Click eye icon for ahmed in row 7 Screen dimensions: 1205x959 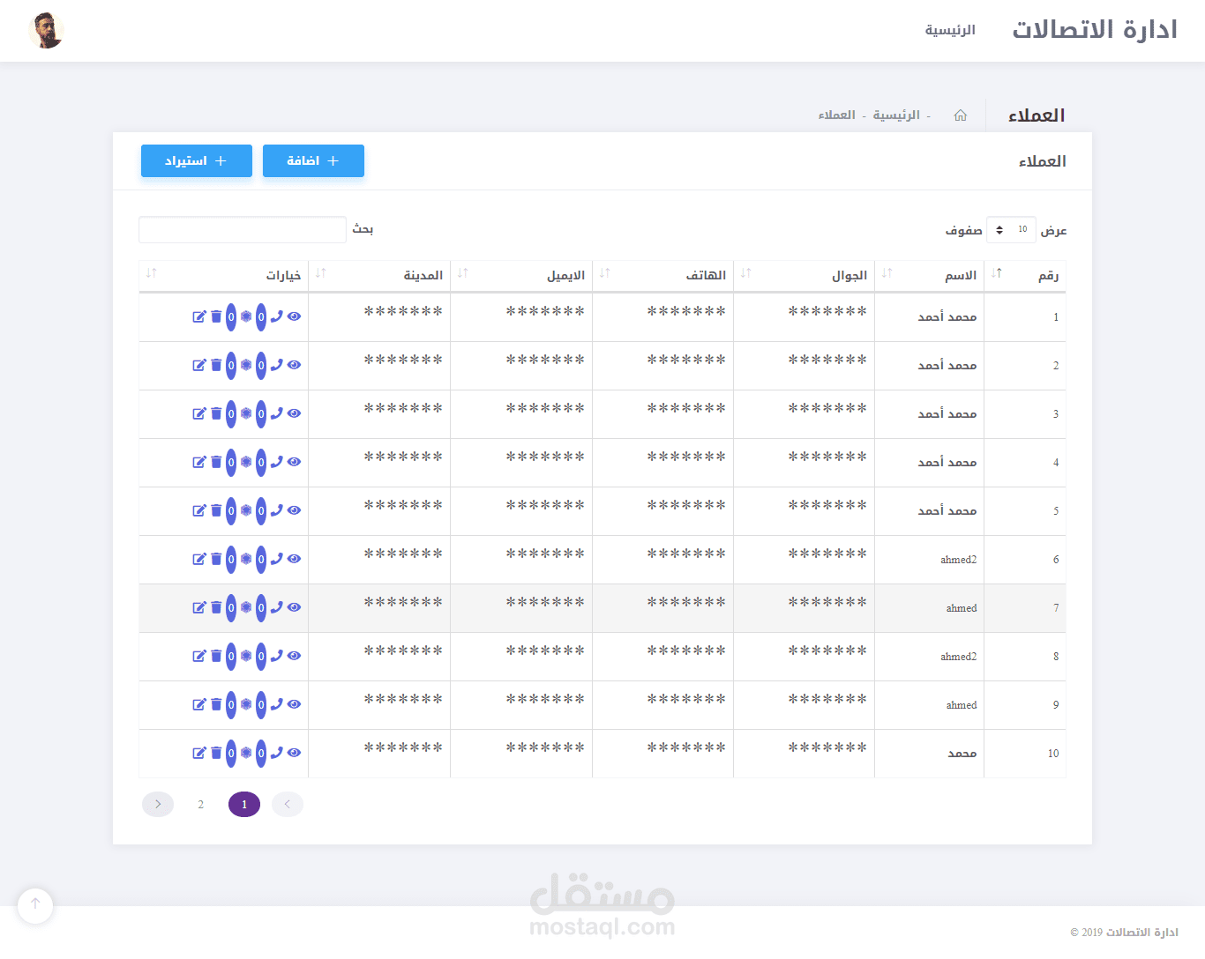click(x=294, y=607)
